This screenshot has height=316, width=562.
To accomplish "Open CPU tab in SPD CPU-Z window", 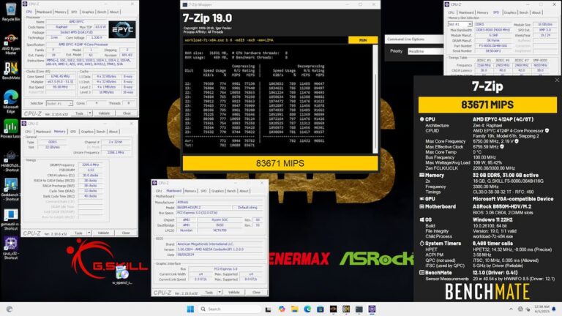I will click(x=452, y=12).
